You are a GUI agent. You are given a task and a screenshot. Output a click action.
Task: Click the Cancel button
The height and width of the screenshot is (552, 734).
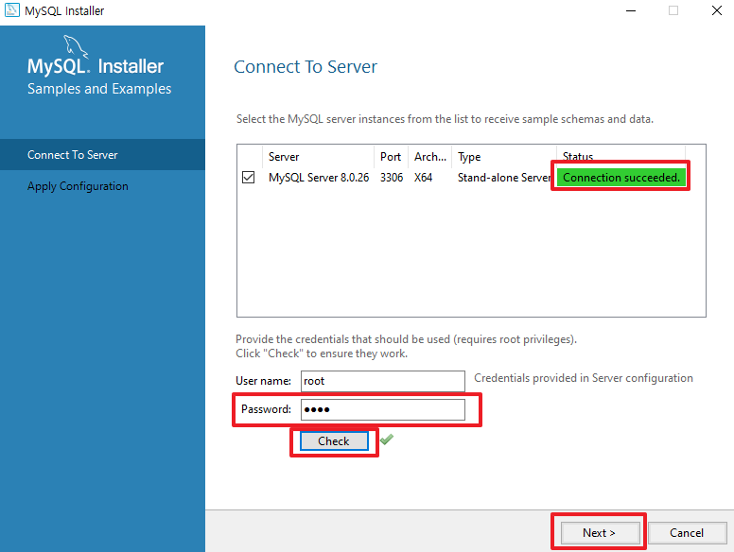(687, 533)
